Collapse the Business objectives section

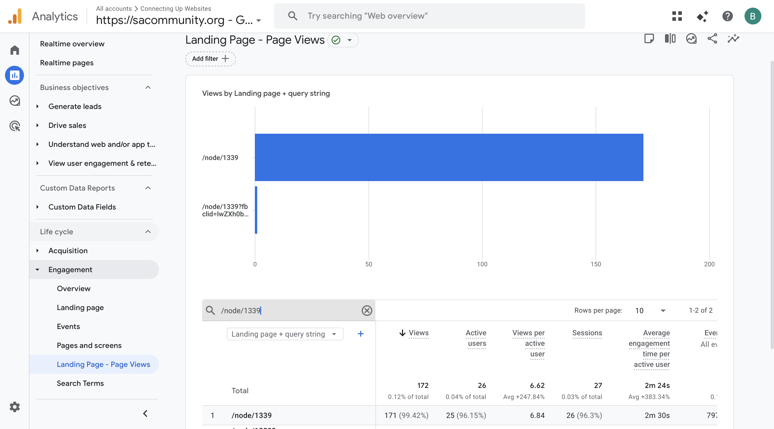click(148, 87)
